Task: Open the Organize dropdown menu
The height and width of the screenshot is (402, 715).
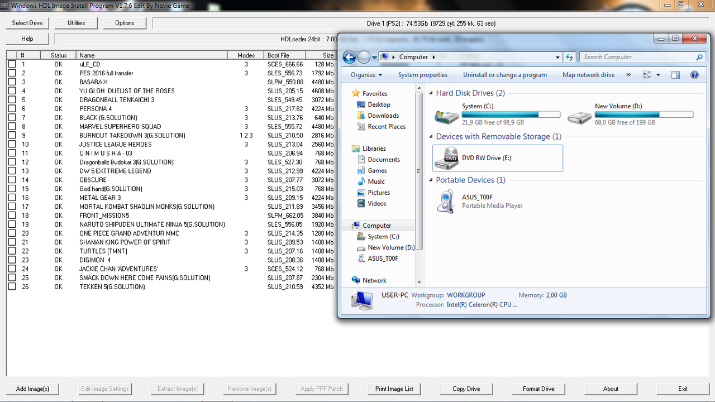Action: pos(366,75)
